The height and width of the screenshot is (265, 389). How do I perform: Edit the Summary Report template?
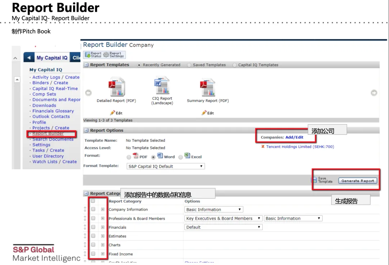(208, 113)
